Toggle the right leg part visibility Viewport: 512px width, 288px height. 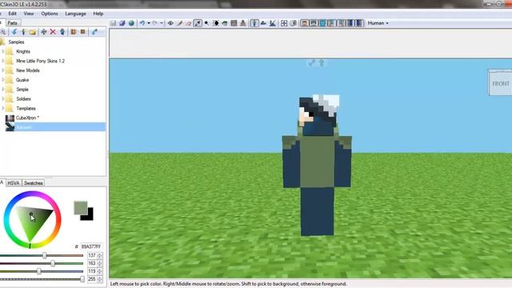click(359, 23)
